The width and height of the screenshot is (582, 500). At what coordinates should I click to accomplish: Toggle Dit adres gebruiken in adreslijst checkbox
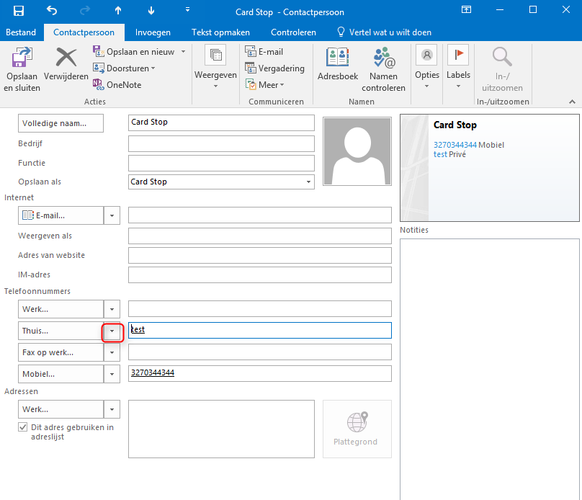[x=22, y=427]
